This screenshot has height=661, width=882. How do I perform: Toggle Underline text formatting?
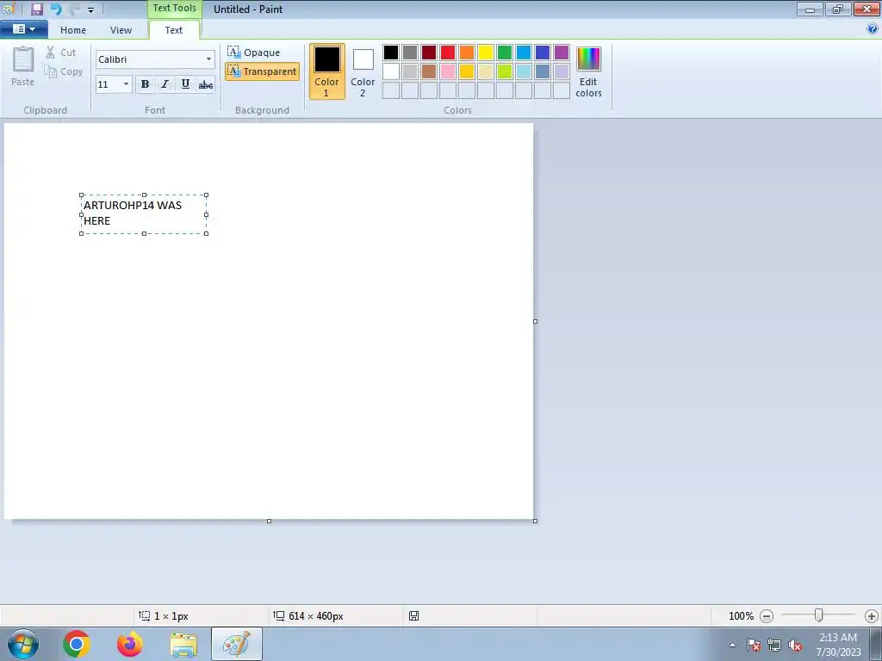coord(185,84)
